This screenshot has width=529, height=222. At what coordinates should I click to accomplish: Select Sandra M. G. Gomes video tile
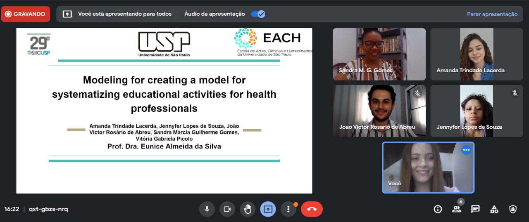[379, 54]
